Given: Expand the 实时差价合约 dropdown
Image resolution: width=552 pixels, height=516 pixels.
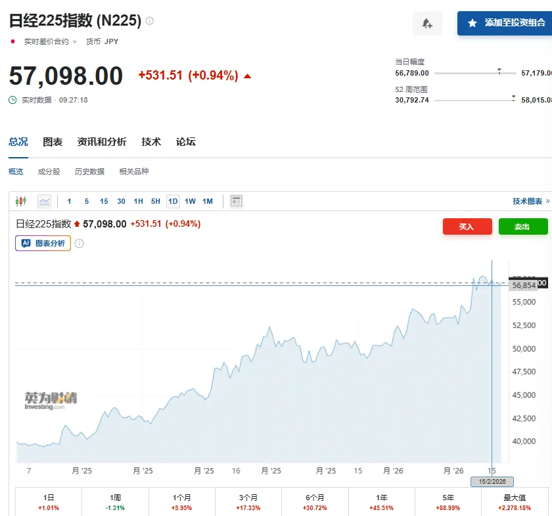Looking at the screenshot, I should (x=74, y=42).
